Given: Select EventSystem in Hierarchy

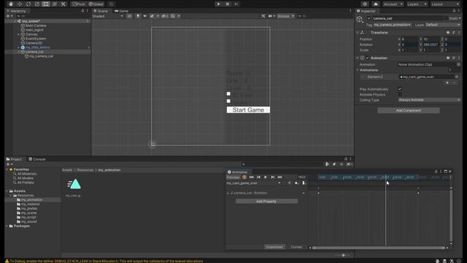Looking at the screenshot, I should [x=36, y=39].
